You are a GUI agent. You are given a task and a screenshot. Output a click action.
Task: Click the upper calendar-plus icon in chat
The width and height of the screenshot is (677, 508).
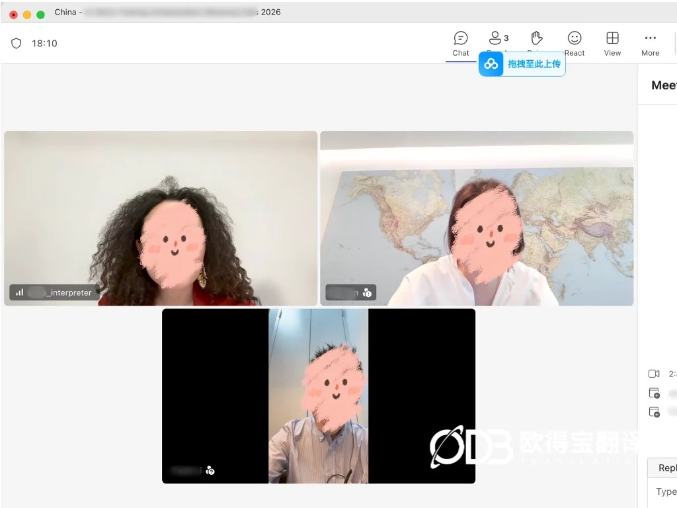point(654,393)
